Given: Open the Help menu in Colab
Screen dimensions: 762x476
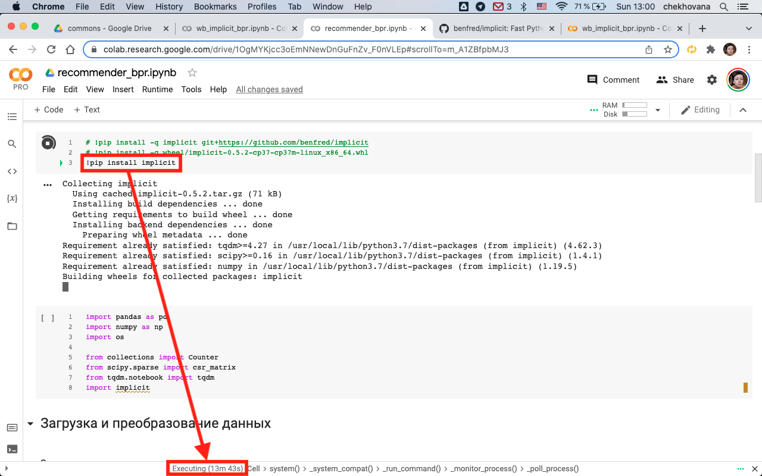Looking at the screenshot, I should (218, 89).
